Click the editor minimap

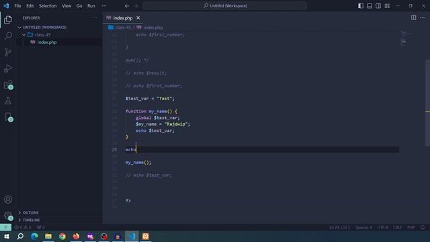[405, 38]
